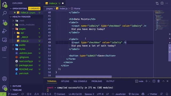This screenshot has width=171, height=96.
Task: Open notifications bell in status bar
Action: coord(167,94)
